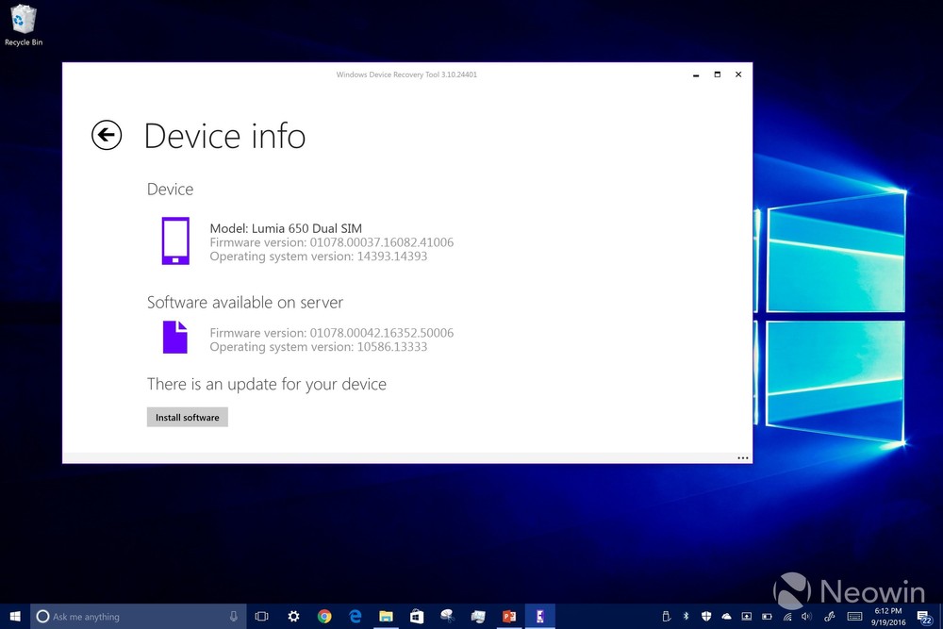Open the touch keyboard tray icon
This screenshot has height=629, width=943.
854,617
